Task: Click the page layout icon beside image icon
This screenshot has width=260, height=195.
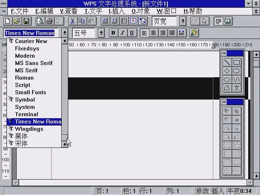Action: click(143, 21)
